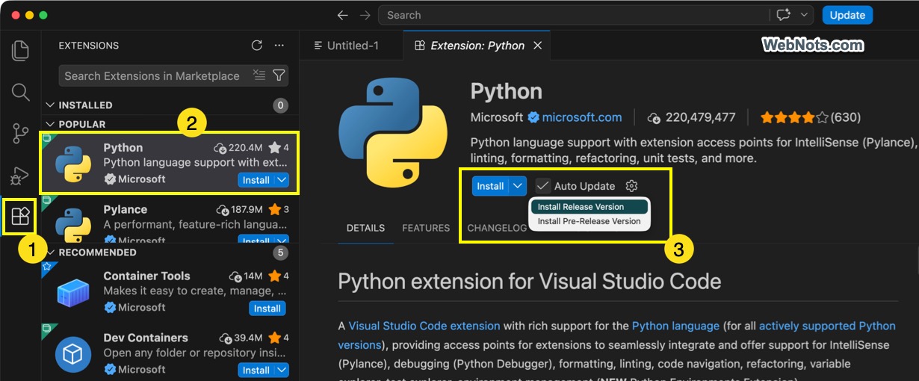Close the Extension: Python tab
919x381 pixels.
[537, 46]
